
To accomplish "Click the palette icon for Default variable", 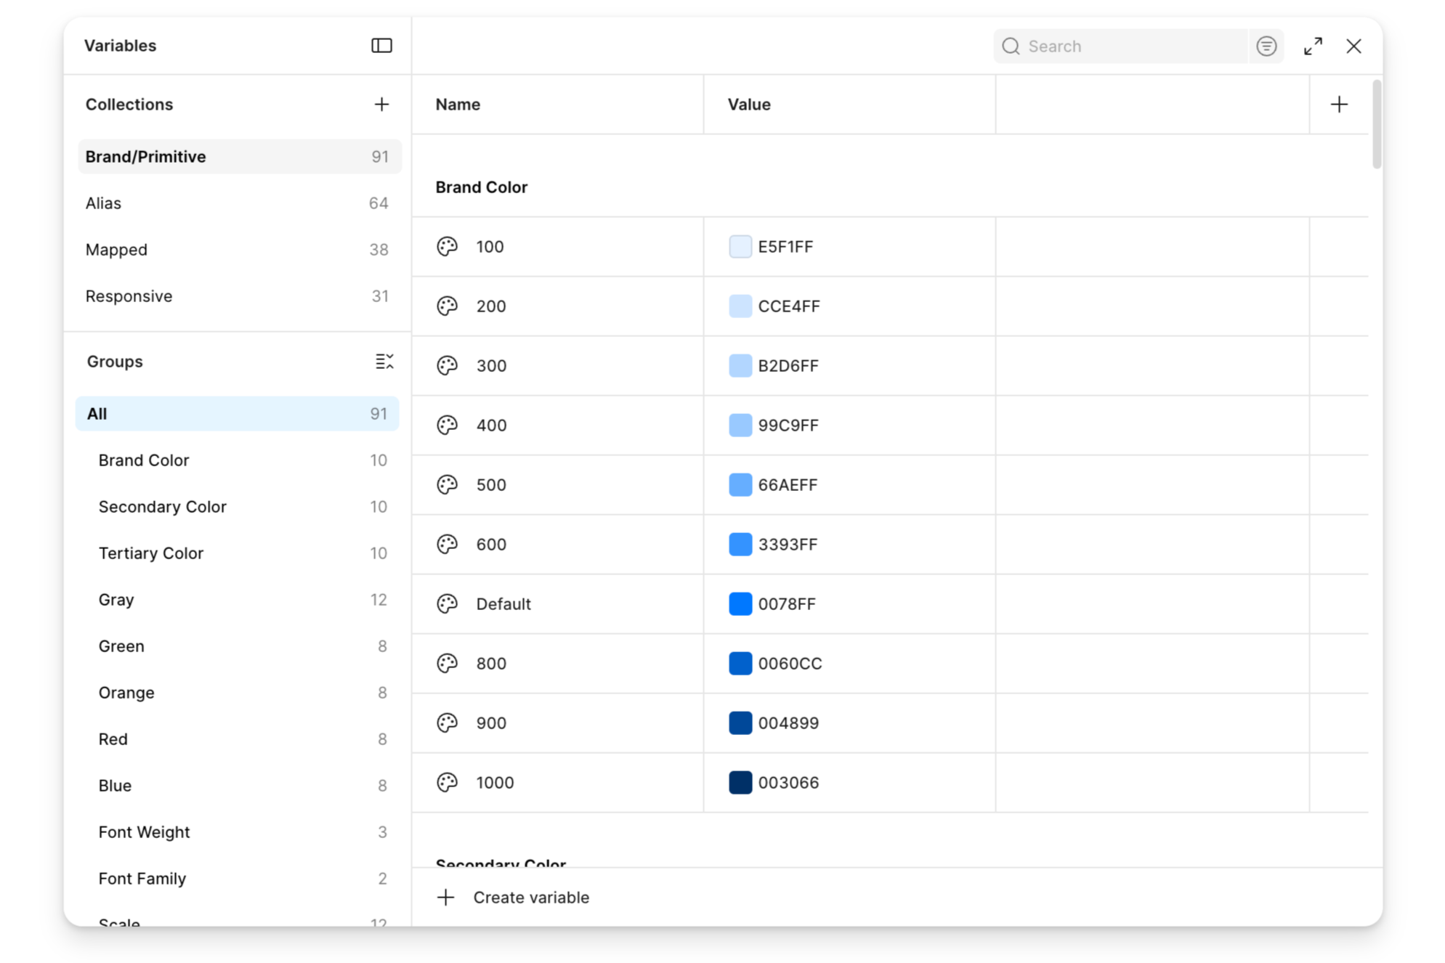I will pos(447,604).
